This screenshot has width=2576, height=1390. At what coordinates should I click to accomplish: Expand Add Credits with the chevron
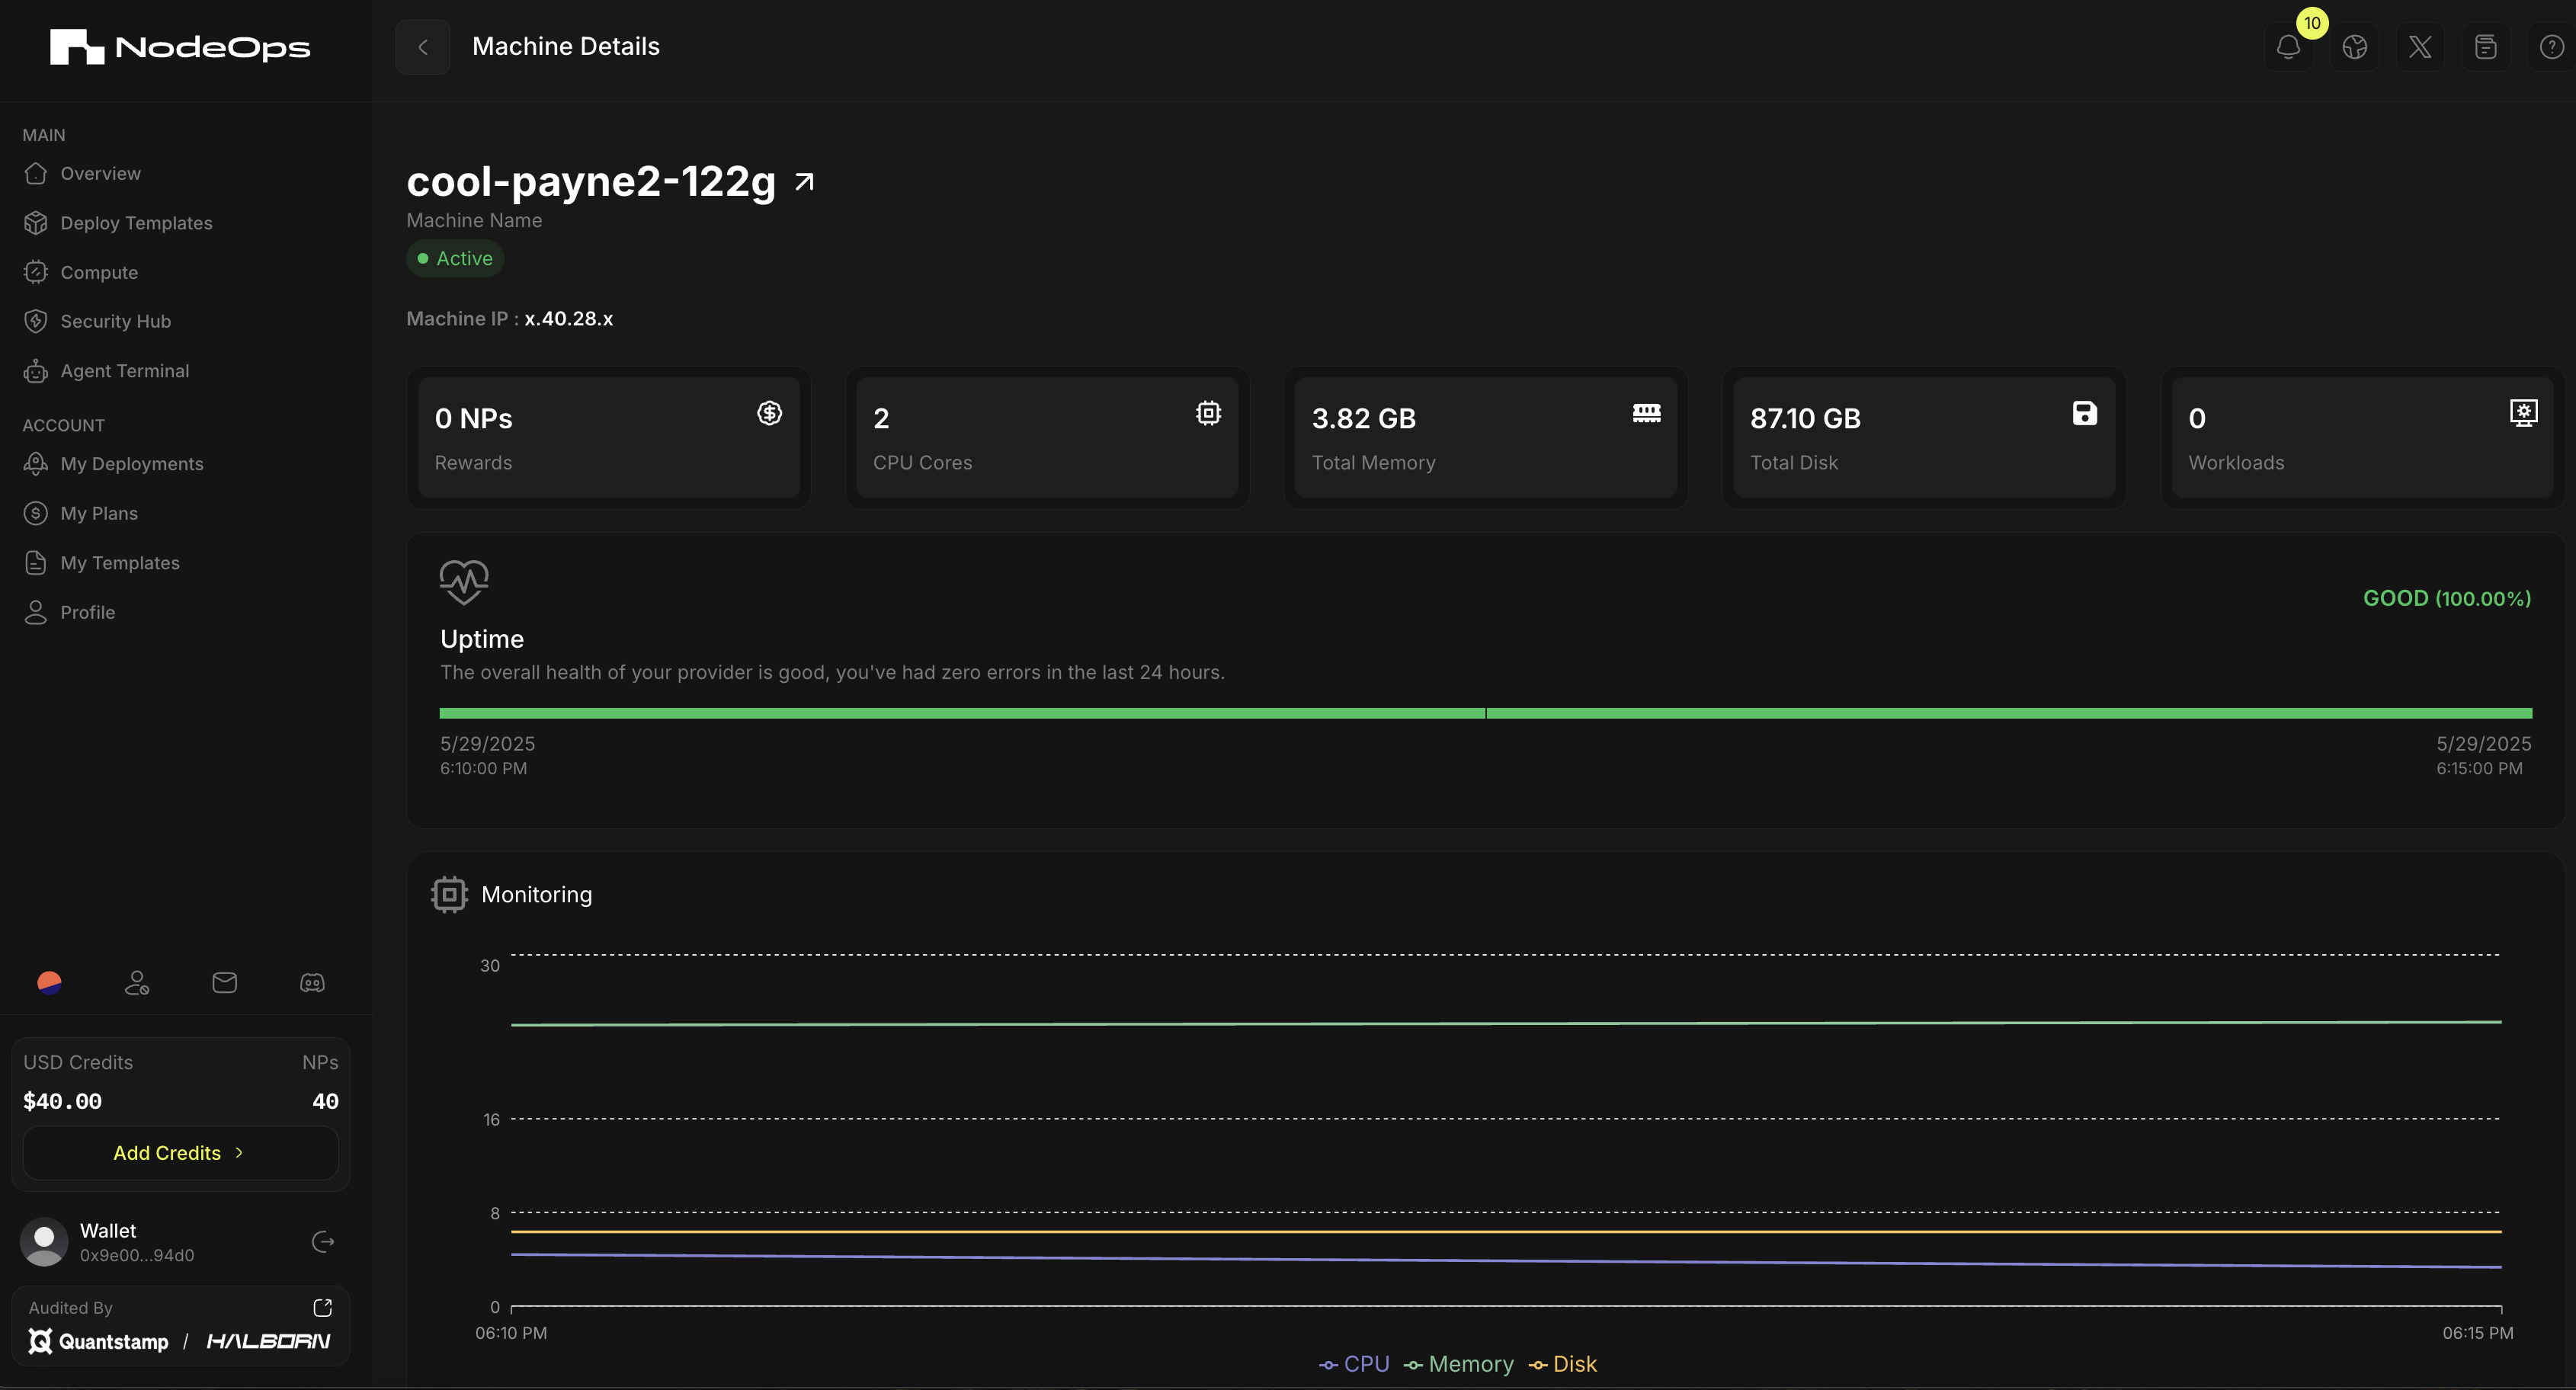239,1152
